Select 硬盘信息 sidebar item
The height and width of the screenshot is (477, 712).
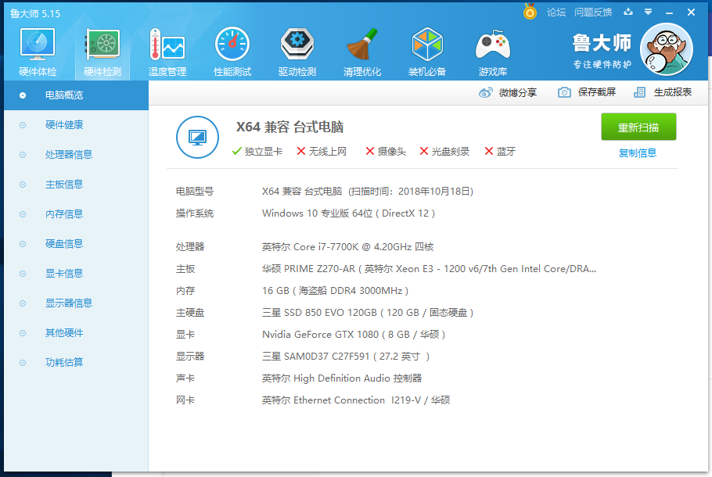(x=77, y=244)
